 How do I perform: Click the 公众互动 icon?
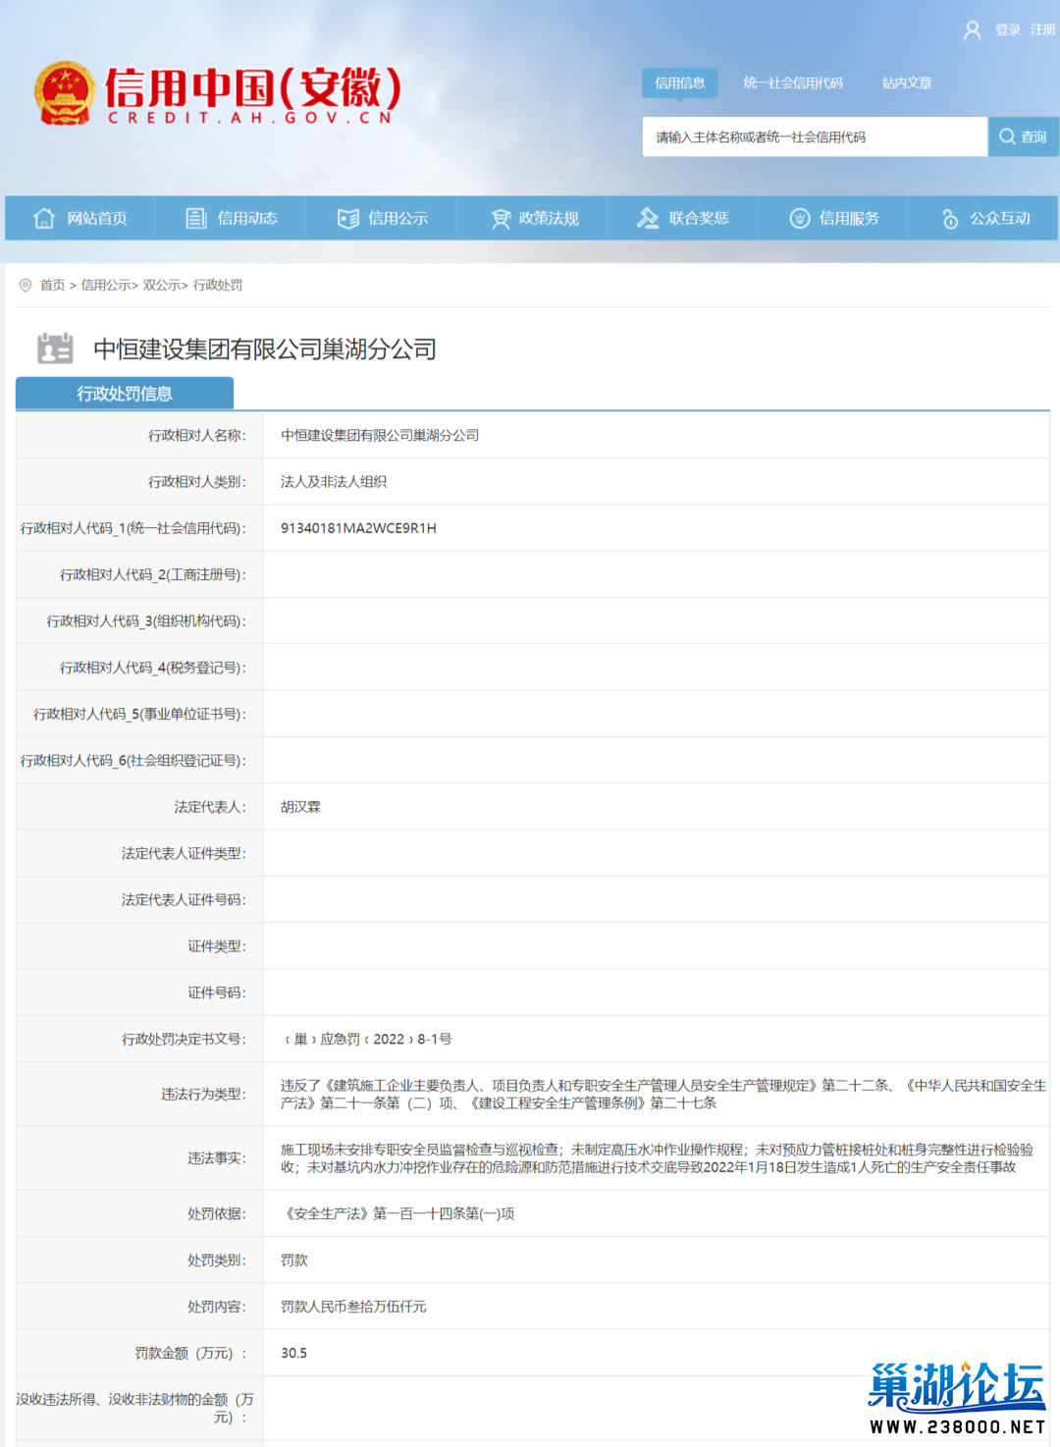[x=950, y=218]
